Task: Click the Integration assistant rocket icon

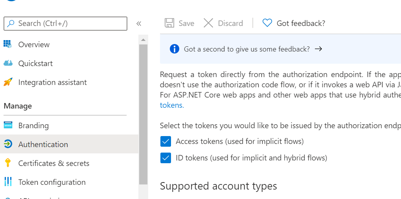Action: click(8, 82)
